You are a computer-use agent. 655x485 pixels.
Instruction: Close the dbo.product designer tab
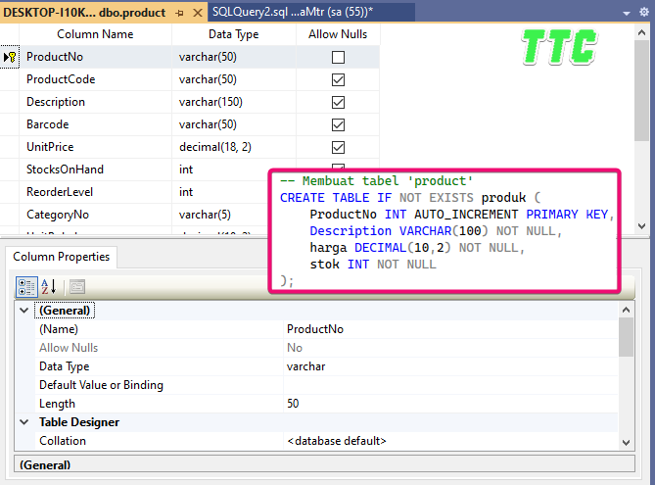pyautogui.click(x=197, y=13)
